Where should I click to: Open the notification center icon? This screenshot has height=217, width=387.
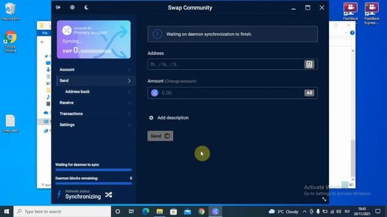click(378, 212)
